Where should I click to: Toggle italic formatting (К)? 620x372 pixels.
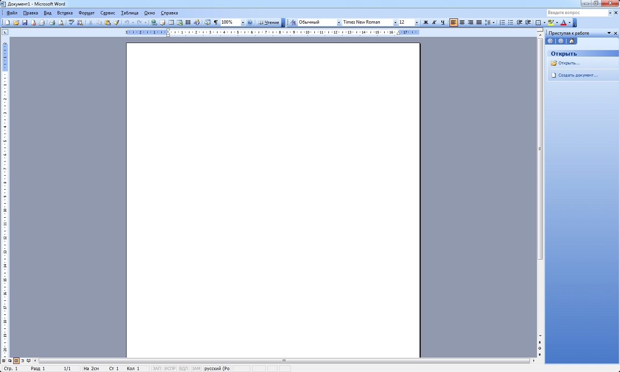pyautogui.click(x=434, y=23)
